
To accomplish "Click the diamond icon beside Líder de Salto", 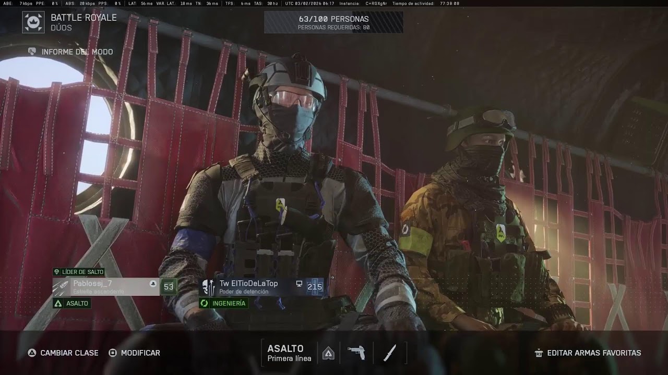I will [x=57, y=272].
